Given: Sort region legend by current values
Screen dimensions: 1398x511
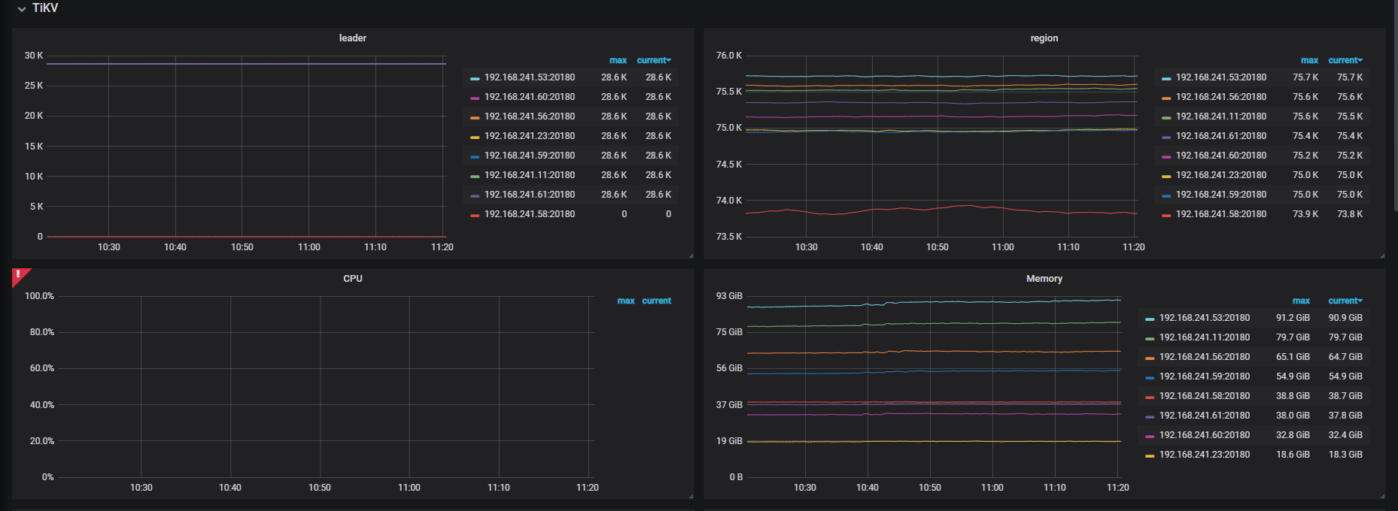Looking at the screenshot, I should (1345, 60).
